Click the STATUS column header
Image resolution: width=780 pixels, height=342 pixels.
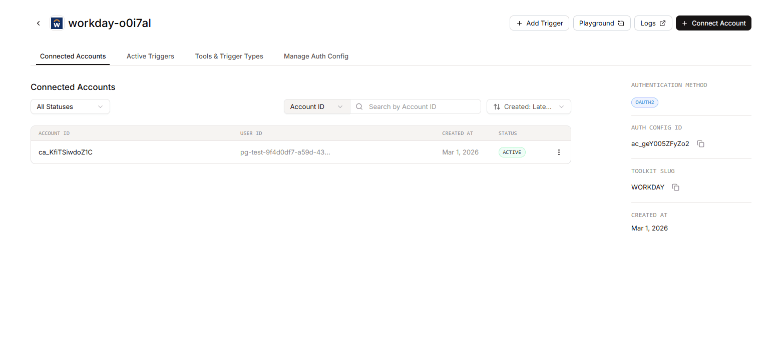click(508, 133)
